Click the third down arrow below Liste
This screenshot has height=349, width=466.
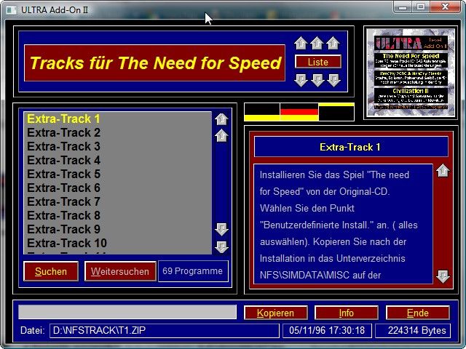(333, 80)
